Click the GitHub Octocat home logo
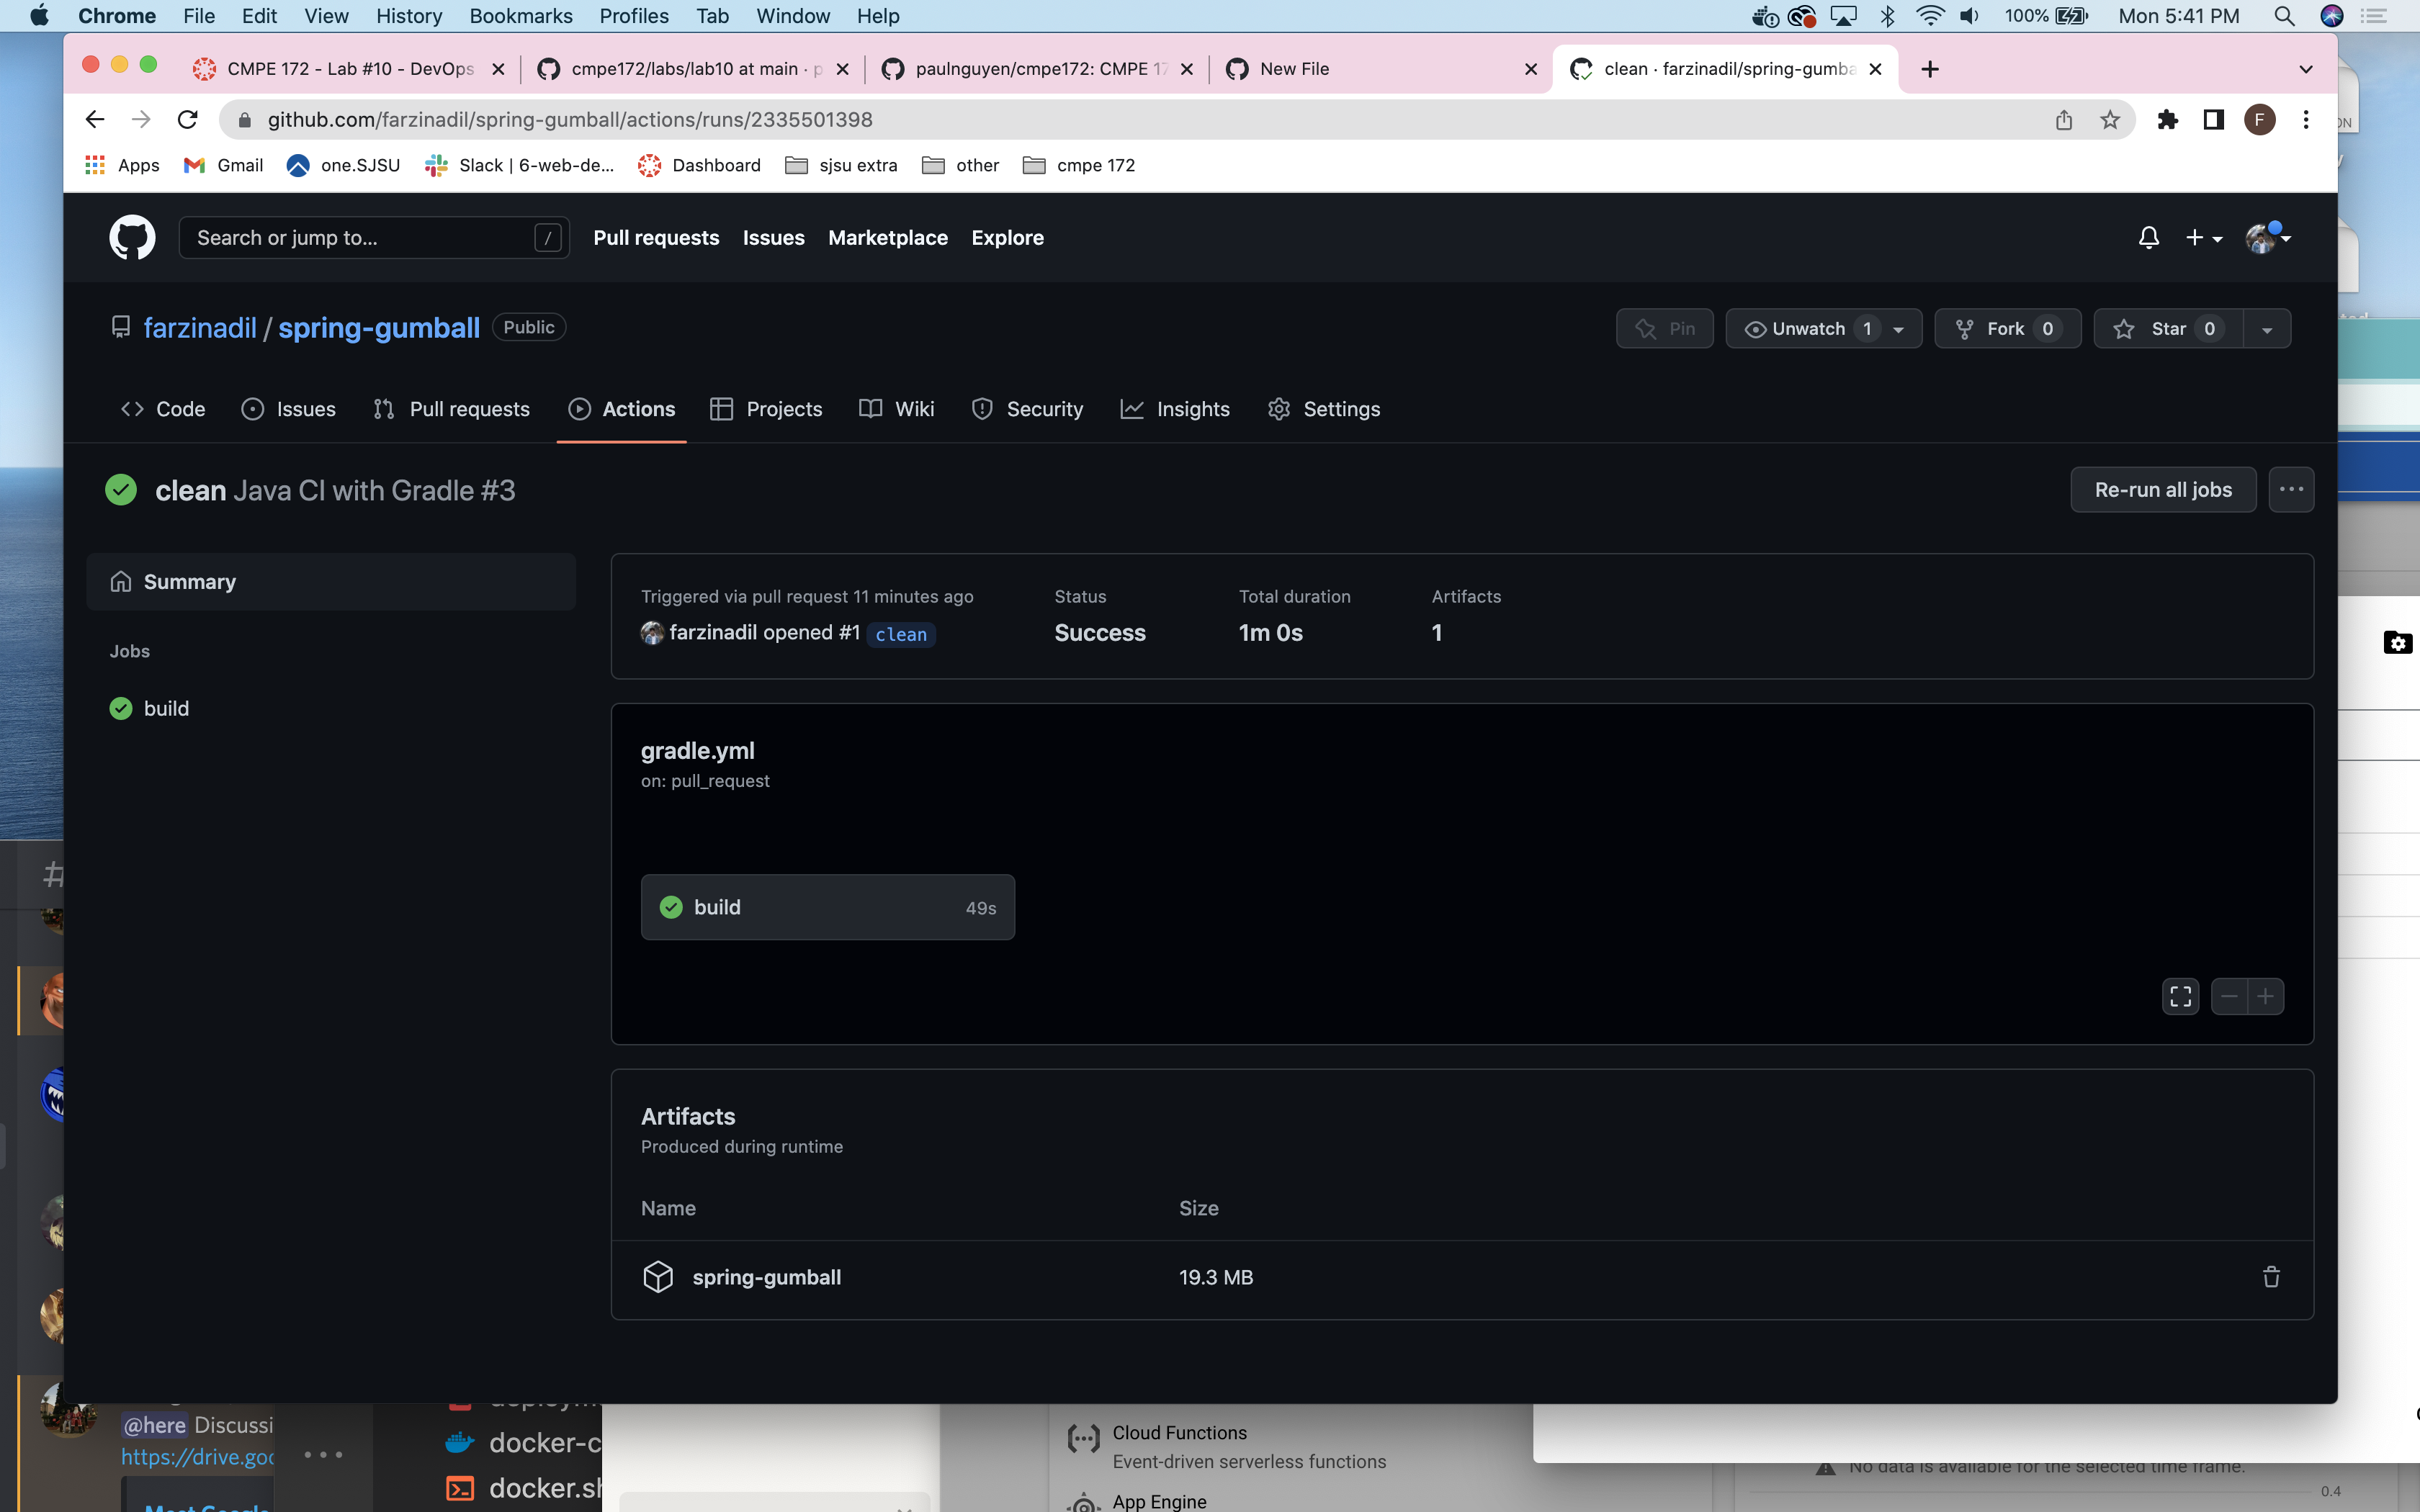 point(132,238)
